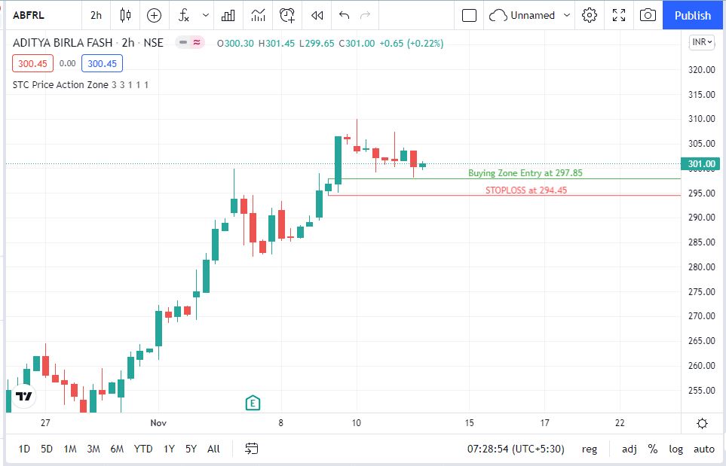726x466 pixels.
Task: Undo the last chart action
Action: (345, 15)
